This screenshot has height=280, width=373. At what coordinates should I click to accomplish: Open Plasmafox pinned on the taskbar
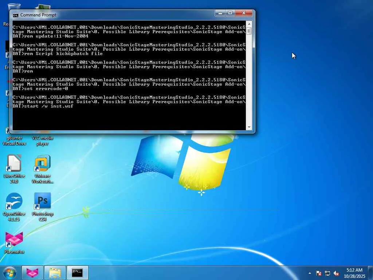point(32,273)
